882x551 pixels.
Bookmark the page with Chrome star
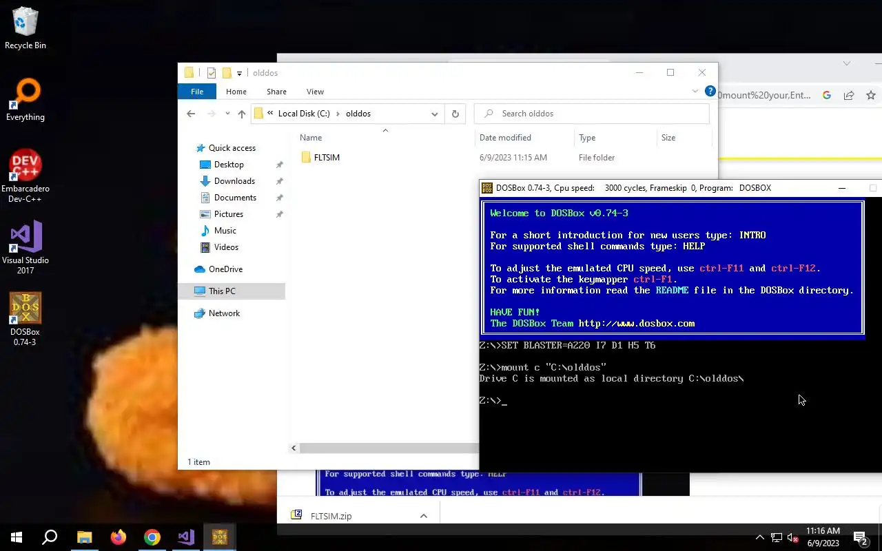[x=871, y=96]
